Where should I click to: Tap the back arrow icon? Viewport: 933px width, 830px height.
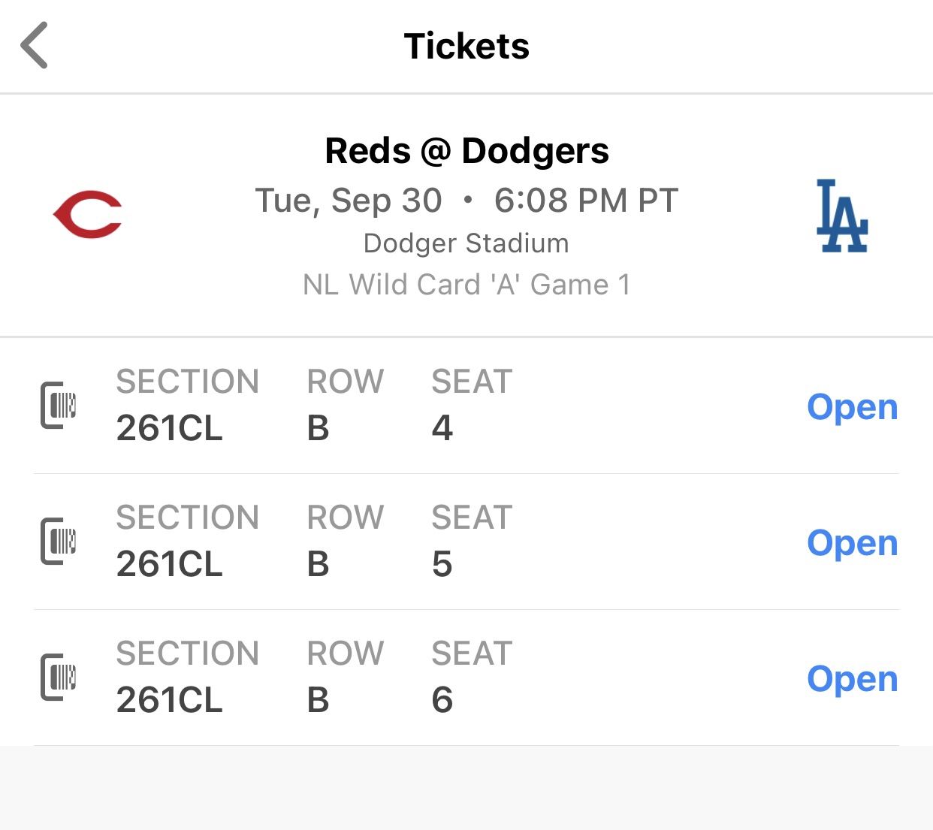click(35, 46)
